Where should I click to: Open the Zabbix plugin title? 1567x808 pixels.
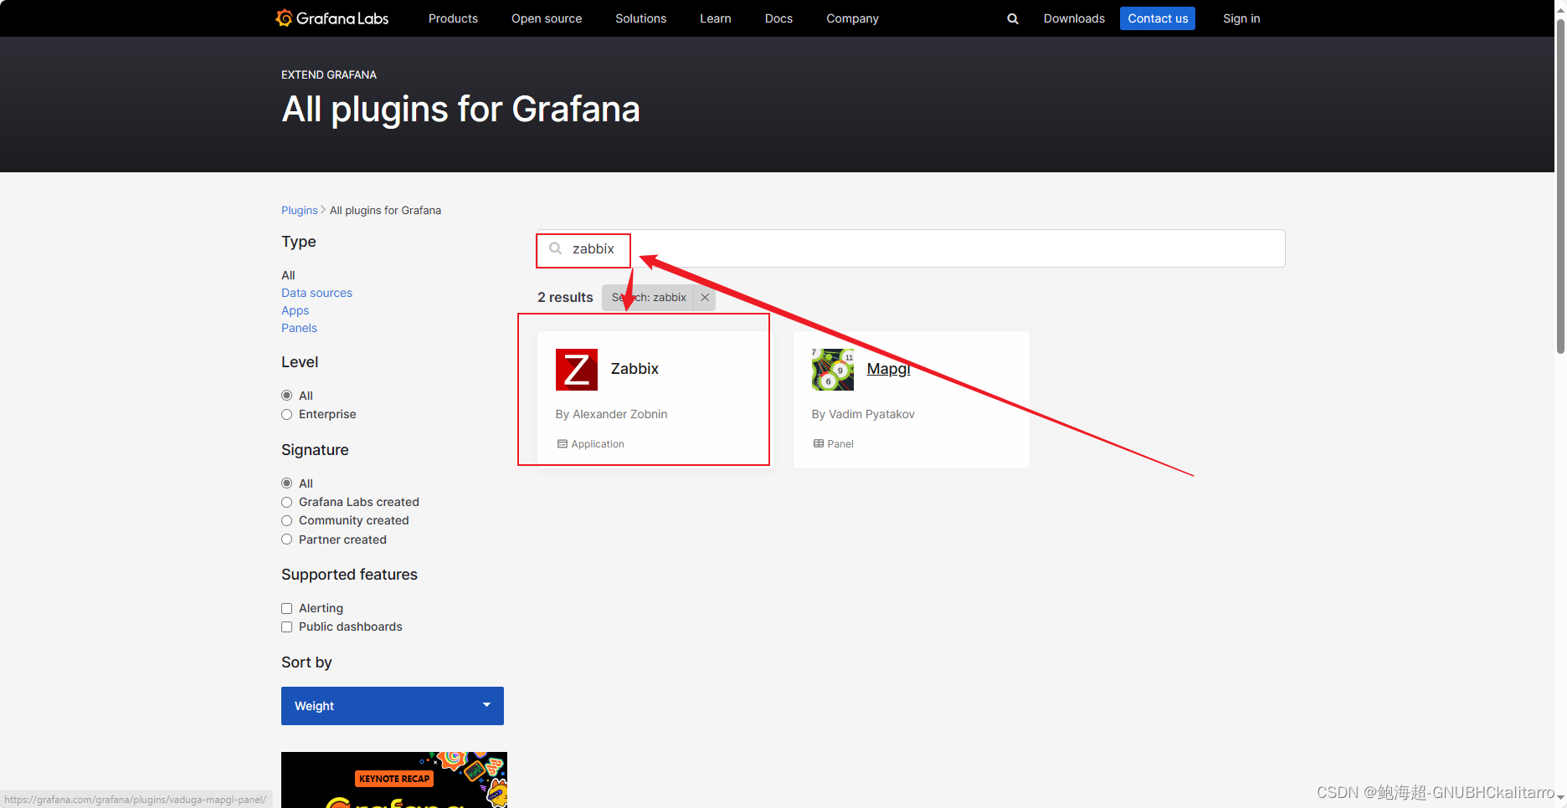635,369
